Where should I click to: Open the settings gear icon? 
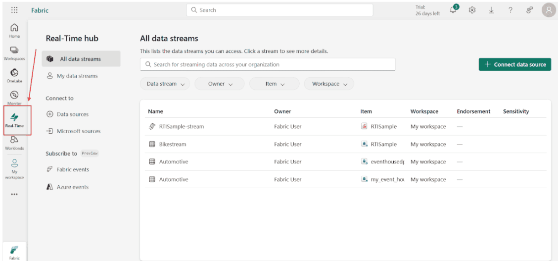point(472,10)
